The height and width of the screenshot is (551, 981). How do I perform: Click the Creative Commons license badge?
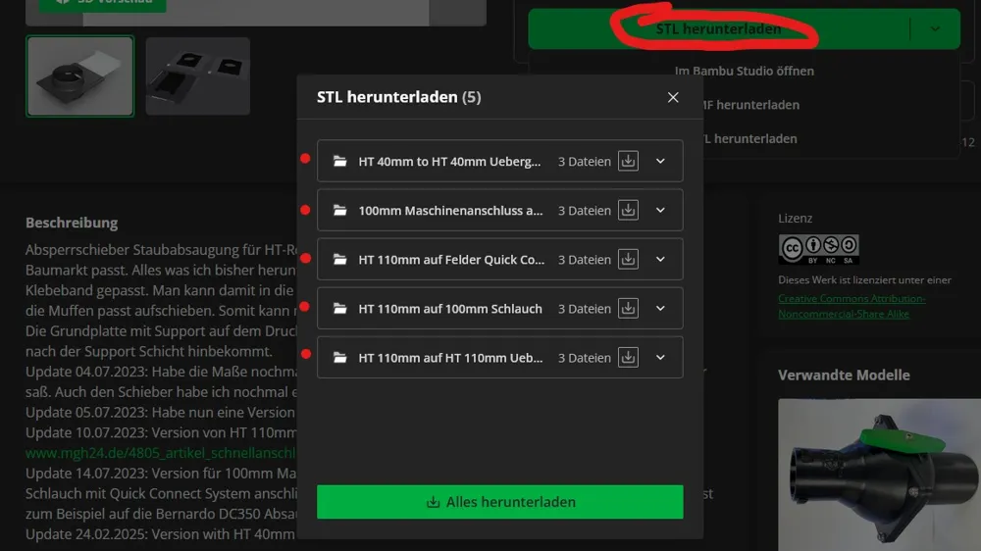point(818,250)
